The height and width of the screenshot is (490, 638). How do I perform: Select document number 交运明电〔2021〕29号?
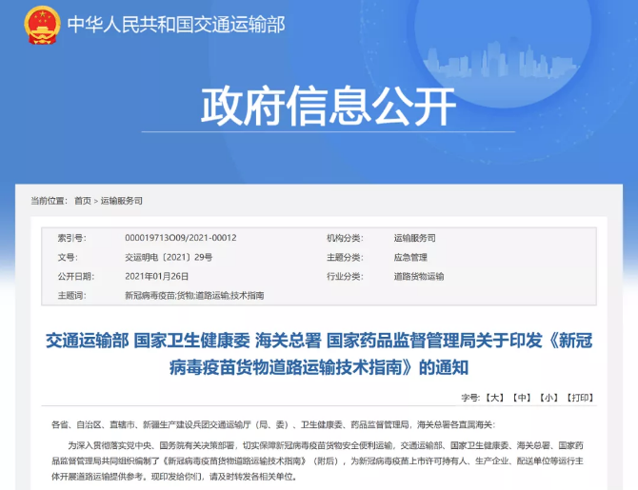[x=169, y=257]
